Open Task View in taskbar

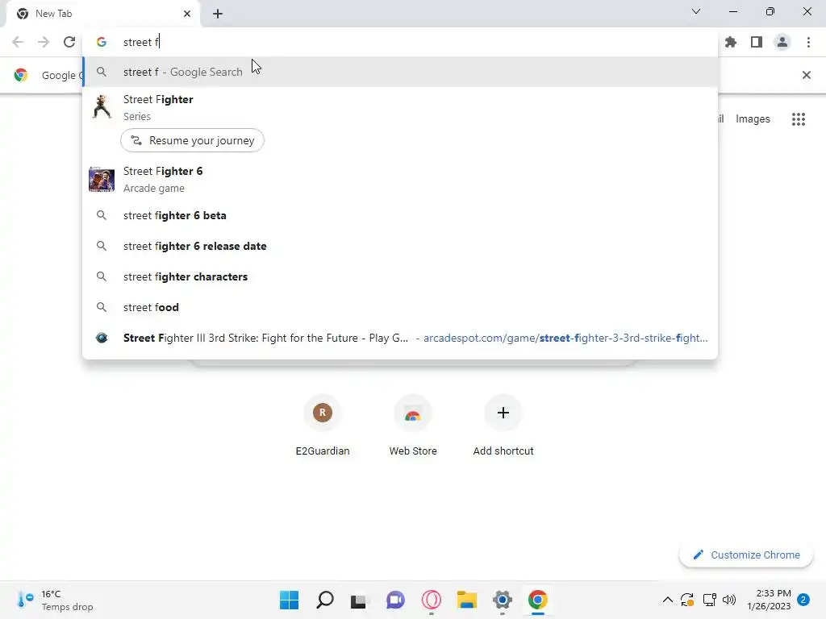pos(360,600)
